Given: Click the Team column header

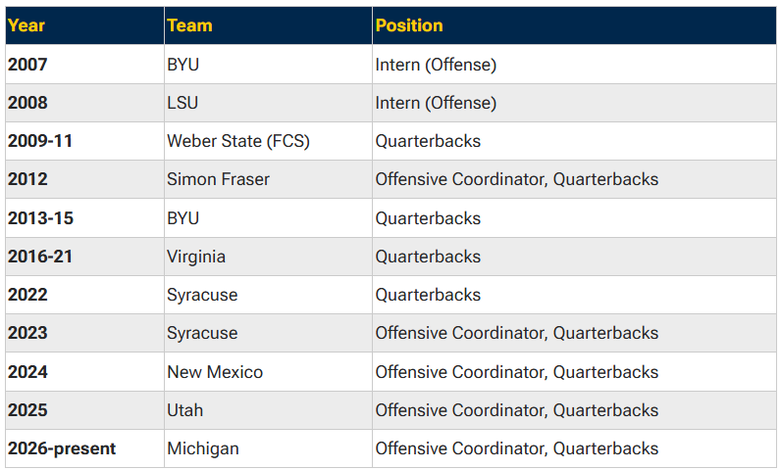Looking at the screenshot, I should 268,25.
